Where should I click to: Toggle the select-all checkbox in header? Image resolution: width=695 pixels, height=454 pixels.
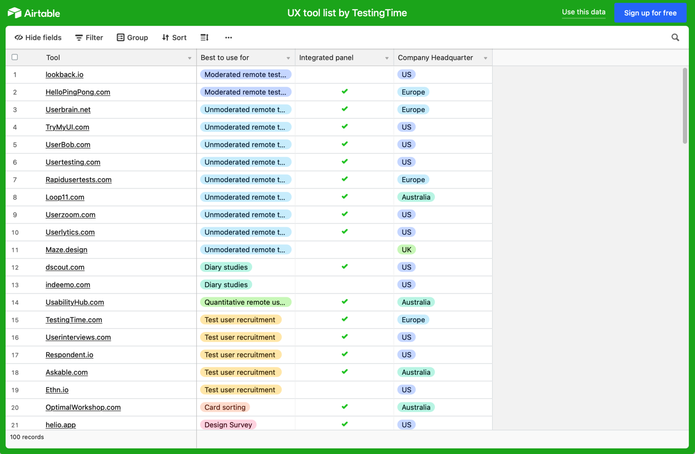click(15, 57)
